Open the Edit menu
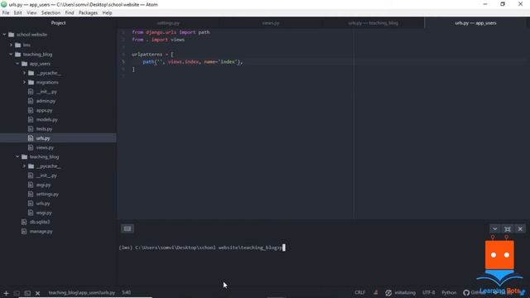 click(x=17, y=13)
